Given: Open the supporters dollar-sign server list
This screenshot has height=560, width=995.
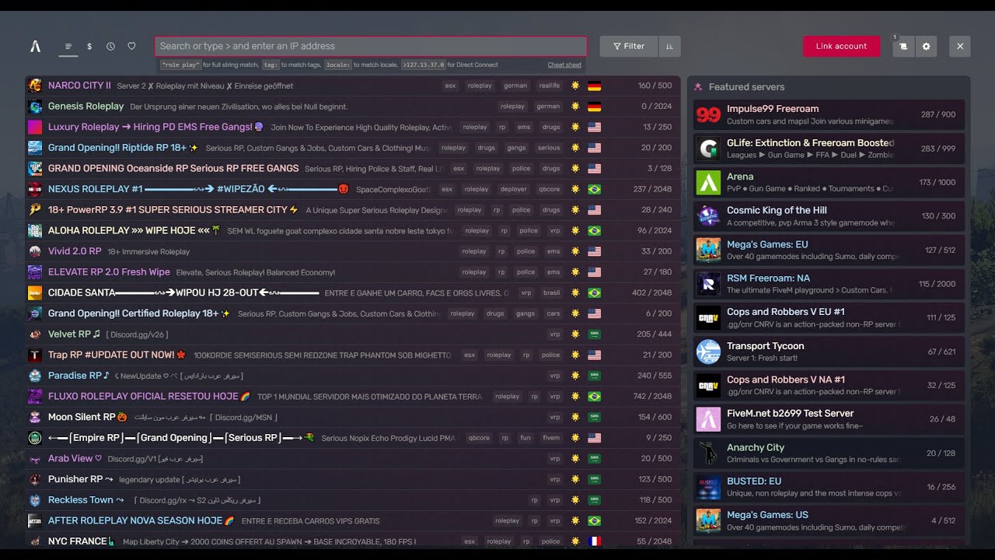Looking at the screenshot, I should [x=89, y=47].
